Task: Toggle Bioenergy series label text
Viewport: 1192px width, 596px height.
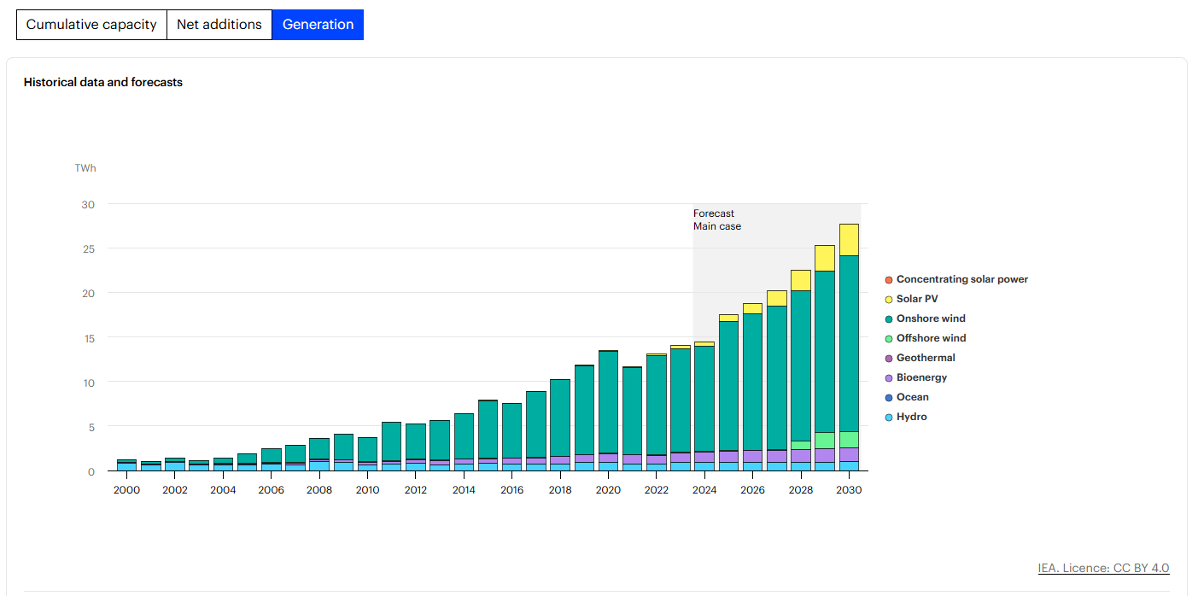Action: click(x=921, y=378)
